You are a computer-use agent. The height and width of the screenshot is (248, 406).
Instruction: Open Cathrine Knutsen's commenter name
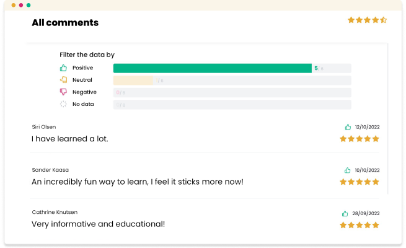(55, 212)
